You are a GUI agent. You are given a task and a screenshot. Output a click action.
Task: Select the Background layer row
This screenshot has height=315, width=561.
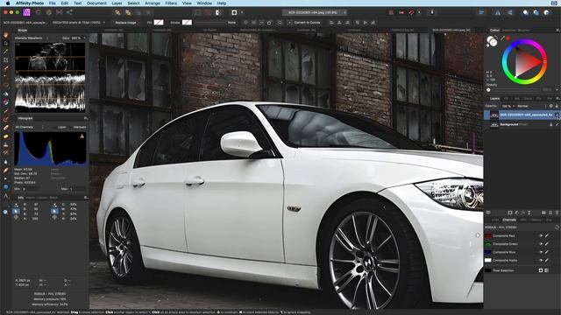click(x=522, y=124)
